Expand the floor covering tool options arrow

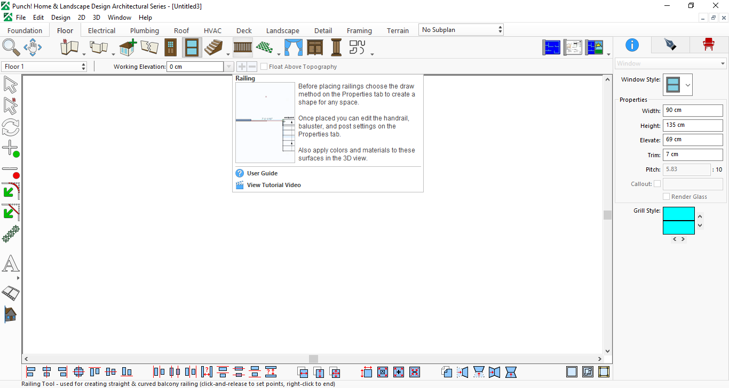pos(278,53)
